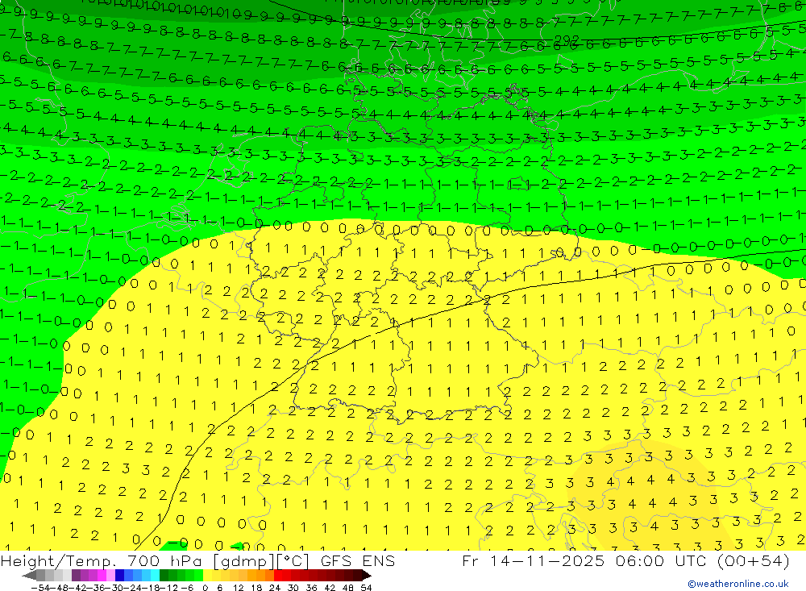Click the "[gdmp]" unit label

tap(244, 562)
